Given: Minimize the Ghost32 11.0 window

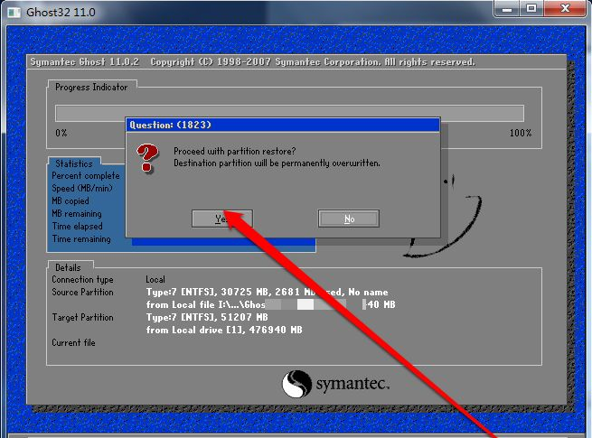Looking at the screenshot, I should 509,9.
